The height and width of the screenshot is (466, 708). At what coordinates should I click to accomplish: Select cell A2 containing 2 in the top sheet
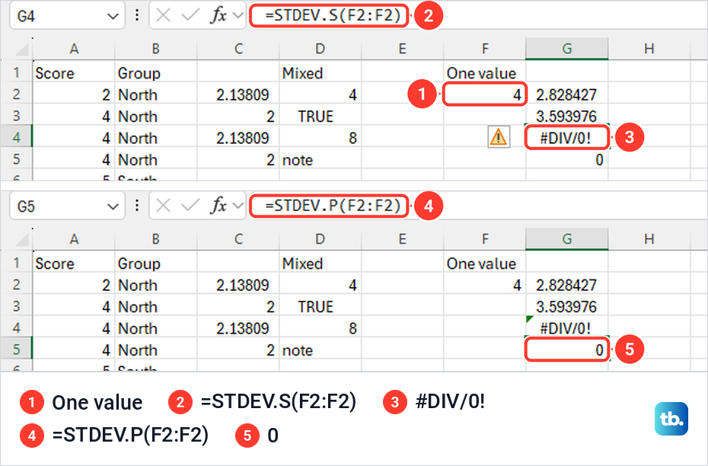pyautogui.click(x=74, y=94)
